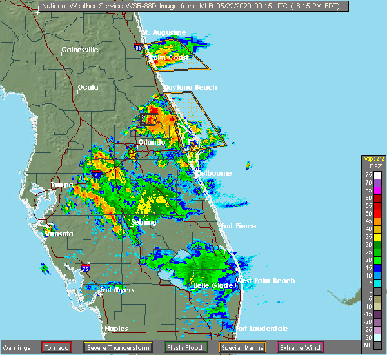The height and width of the screenshot is (355, 387).
Task: Click the Fort Lauderdale city label
Action: pyautogui.click(x=262, y=329)
